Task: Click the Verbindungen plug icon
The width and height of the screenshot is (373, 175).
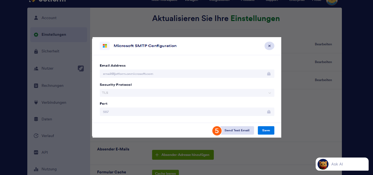Action: point(36,102)
